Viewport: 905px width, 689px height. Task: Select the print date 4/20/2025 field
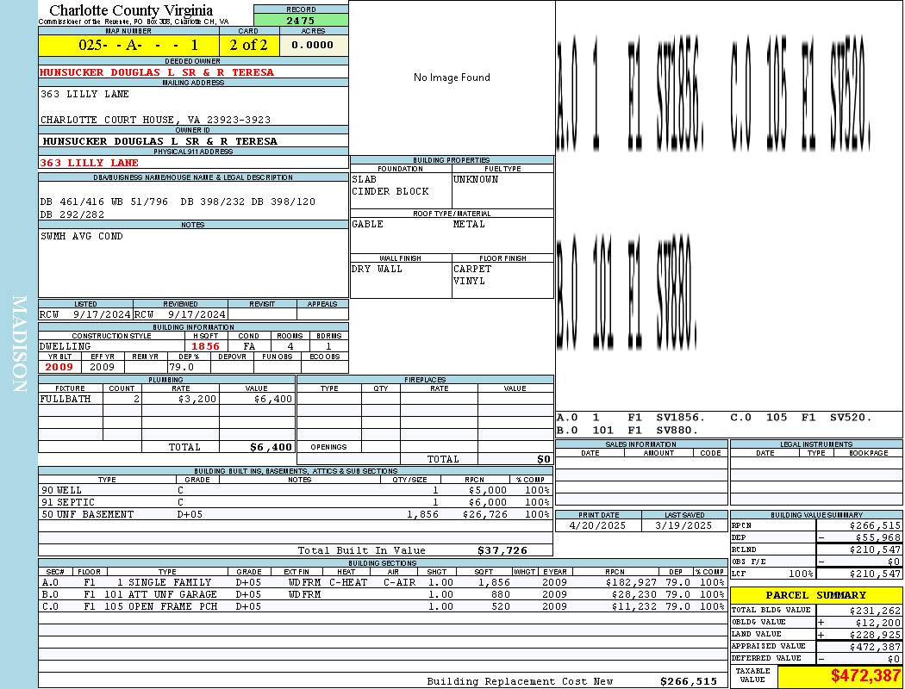598,526
